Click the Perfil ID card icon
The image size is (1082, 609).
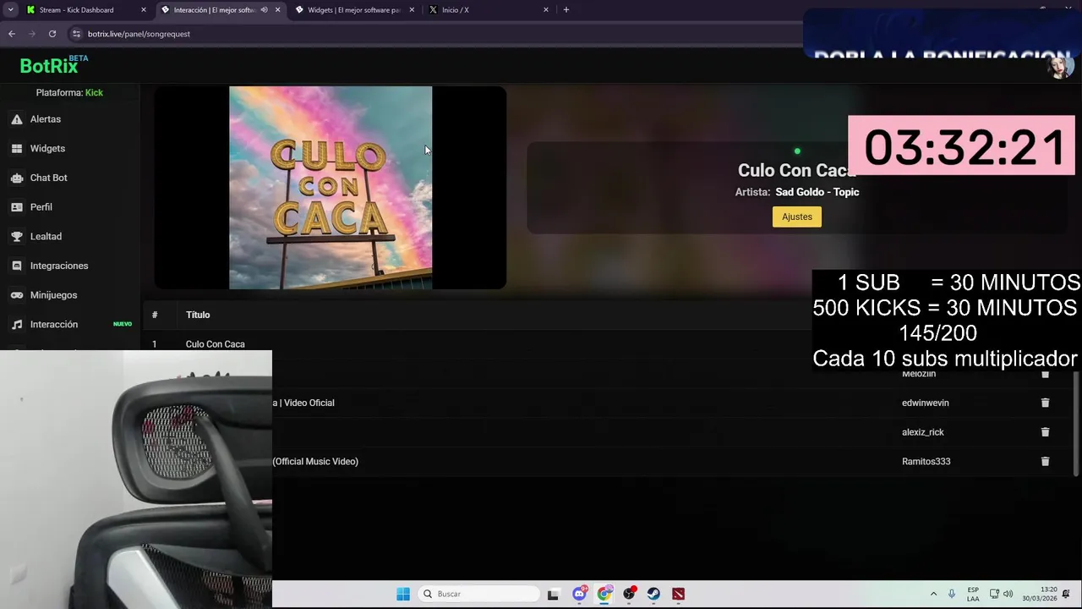[17, 207]
